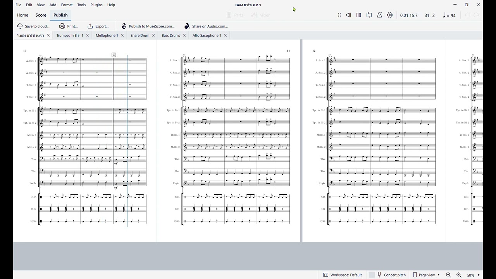The height and width of the screenshot is (279, 496).
Task: Open the Plugins menu
Action: click(x=96, y=5)
